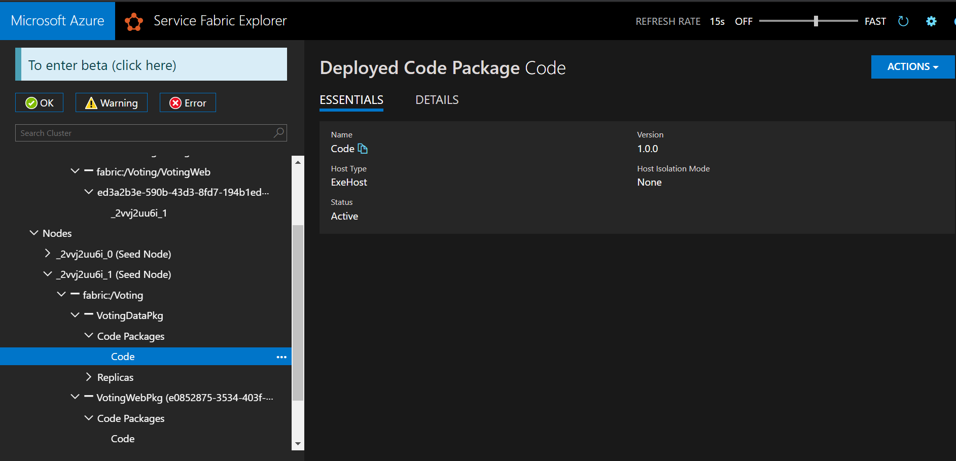The width and height of the screenshot is (956, 461).
Task: Select the ESSENTIALS tab
Action: 351,99
